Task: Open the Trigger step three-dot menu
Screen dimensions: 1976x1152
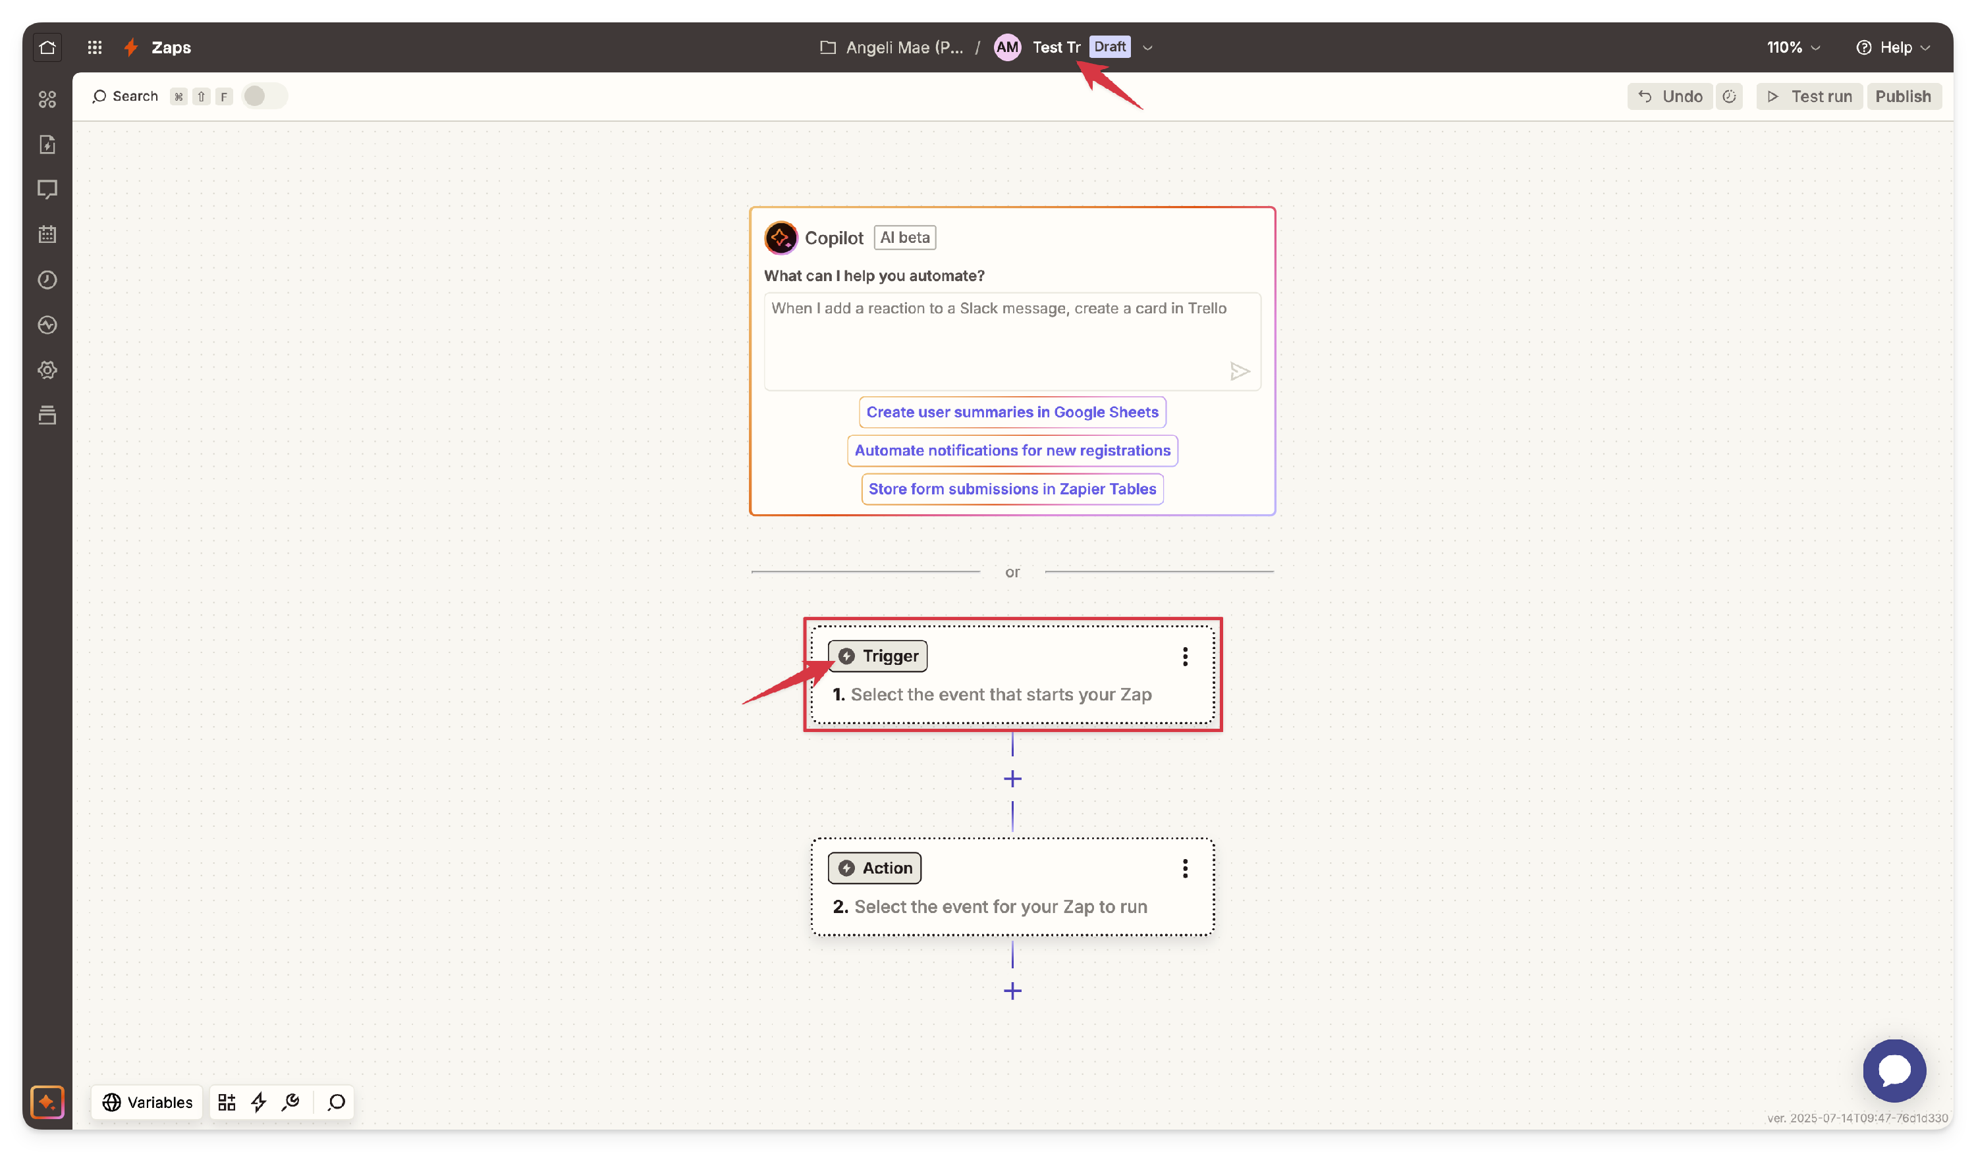Action: pyautogui.click(x=1186, y=657)
